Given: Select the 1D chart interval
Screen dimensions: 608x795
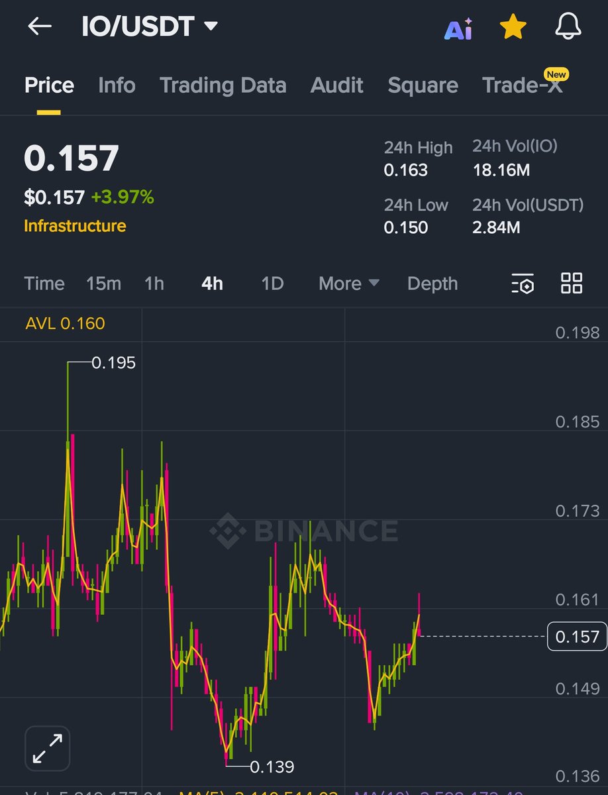Looking at the screenshot, I should click(x=272, y=284).
